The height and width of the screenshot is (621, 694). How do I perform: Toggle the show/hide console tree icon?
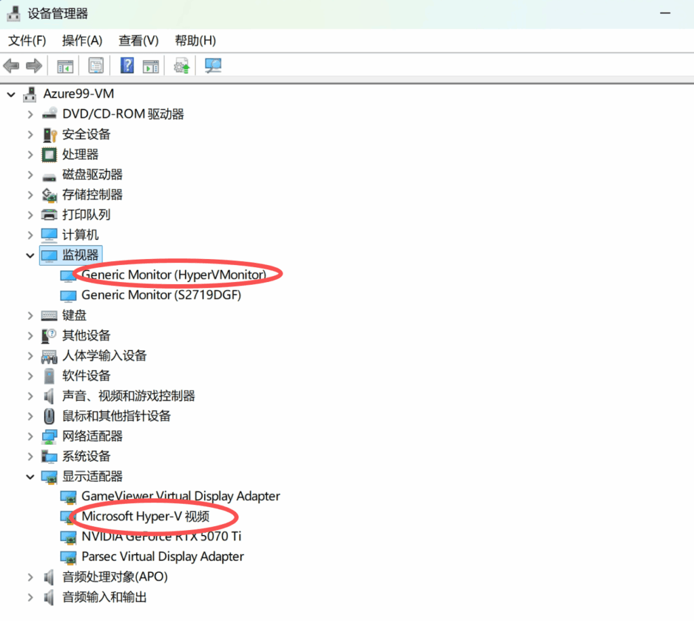click(65, 66)
